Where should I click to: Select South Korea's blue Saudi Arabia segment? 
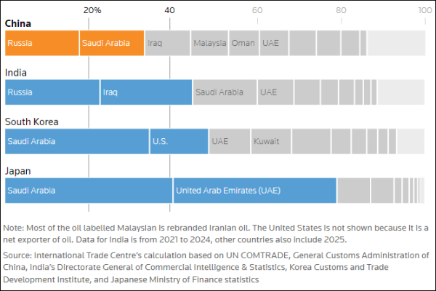click(76, 141)
